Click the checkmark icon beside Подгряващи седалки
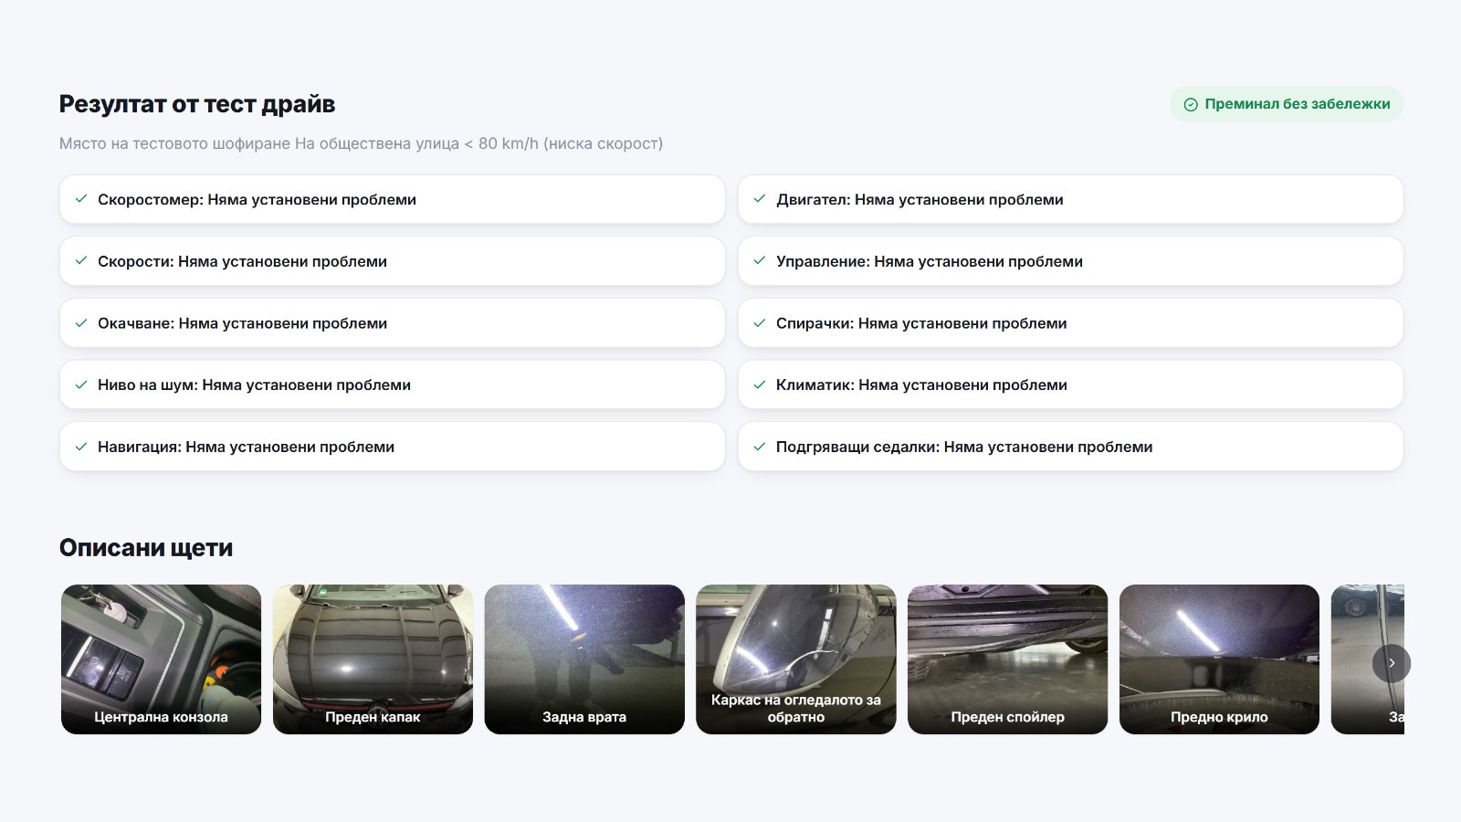 [760, 447]
